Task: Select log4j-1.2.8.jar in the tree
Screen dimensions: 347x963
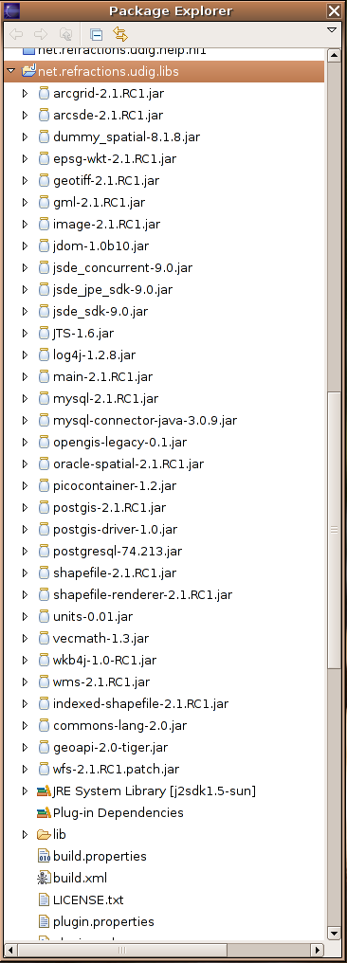Action: coord(95,355)
